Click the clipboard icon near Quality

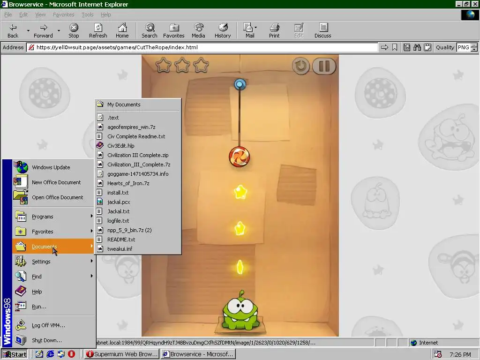[x=427, y=47]
